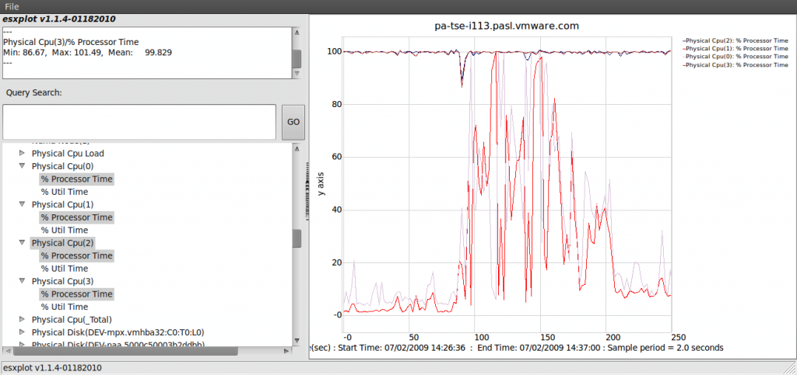
Task: Click the window resize grip at bottom-right corner
Action: click(x=791, y=369)
